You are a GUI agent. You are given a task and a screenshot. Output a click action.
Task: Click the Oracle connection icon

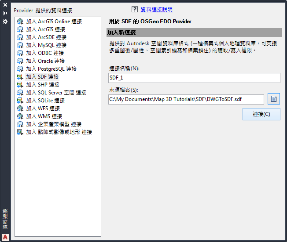click(x=20, y=61)
